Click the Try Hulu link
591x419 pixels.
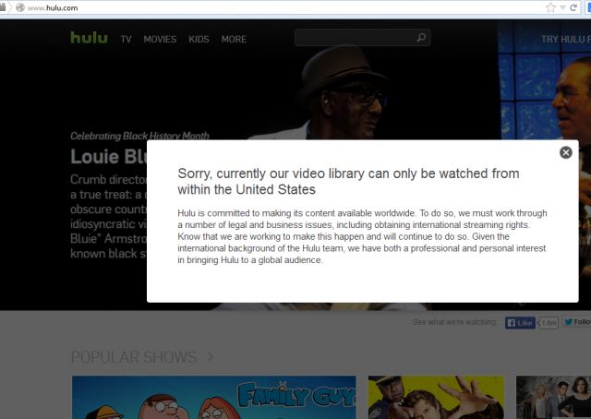click(566, 39)
